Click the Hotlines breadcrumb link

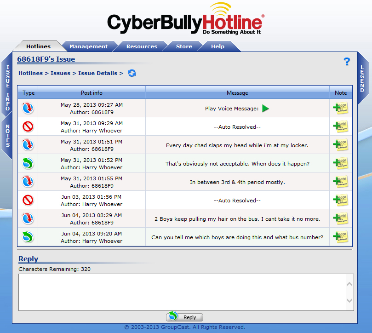point(31,73)
